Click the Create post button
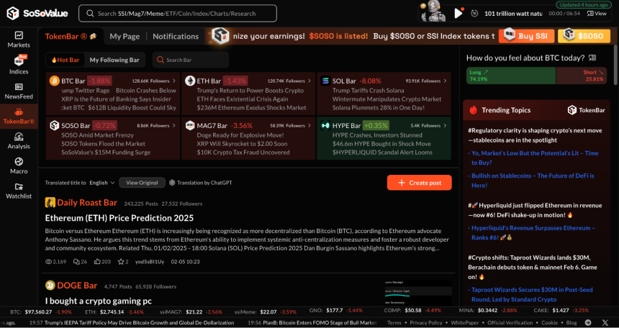619x328 pixels. 419,183
